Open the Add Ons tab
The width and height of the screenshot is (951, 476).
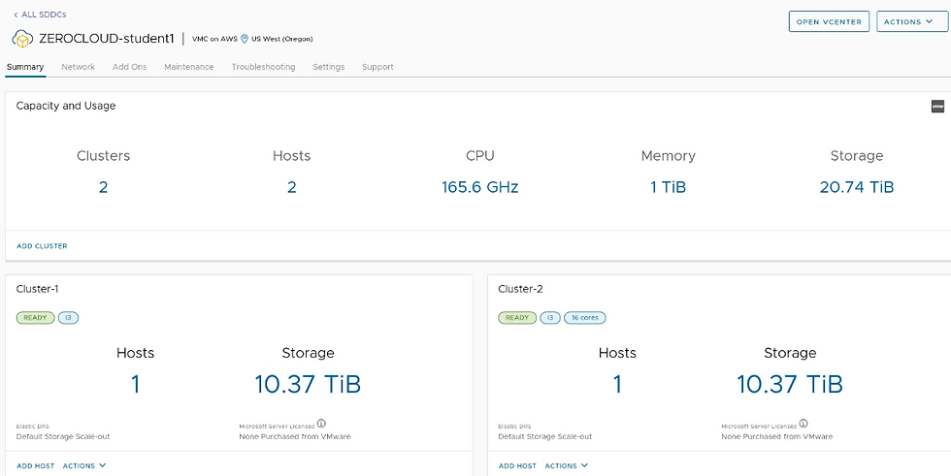[x=129, y=67]
